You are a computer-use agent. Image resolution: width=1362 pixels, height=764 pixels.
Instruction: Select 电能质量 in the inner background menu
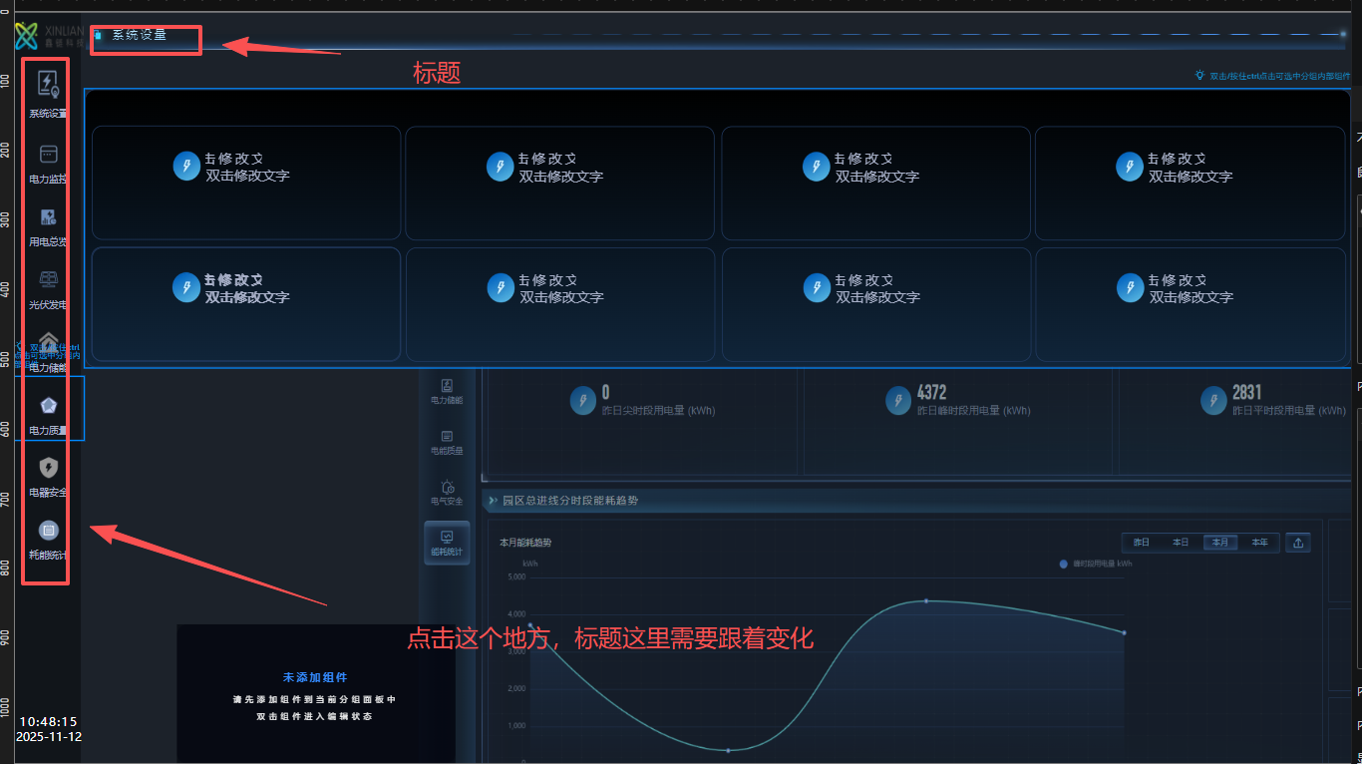[447, 441]
